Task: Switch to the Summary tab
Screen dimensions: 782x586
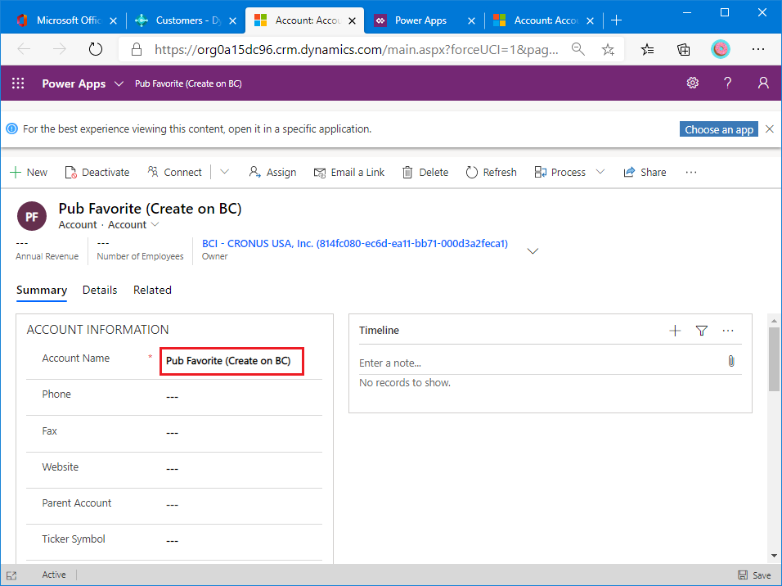Action: click(x=42, y=290)
